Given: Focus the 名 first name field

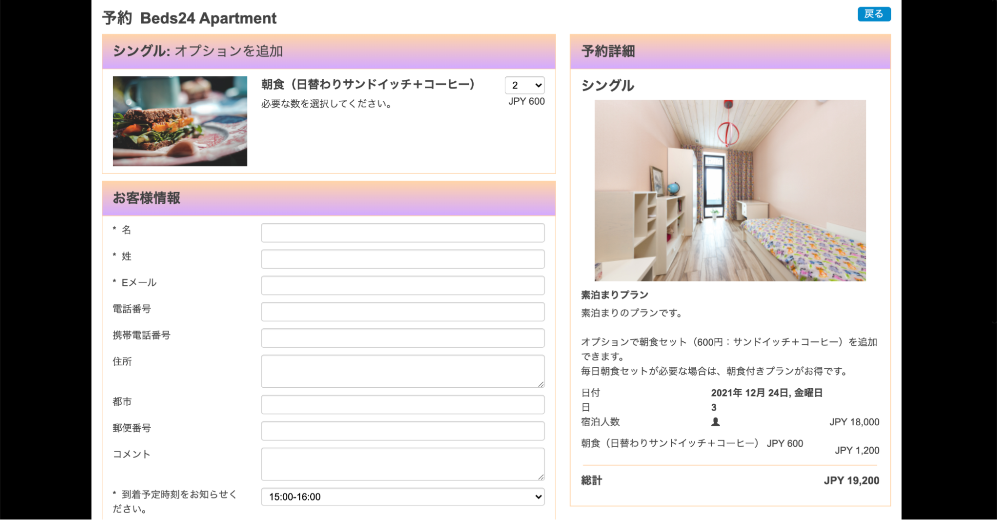Looking at the screenshot, I should point(402,233).
